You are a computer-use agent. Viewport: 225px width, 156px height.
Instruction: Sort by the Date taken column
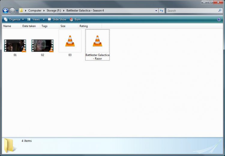click(30, 26)
